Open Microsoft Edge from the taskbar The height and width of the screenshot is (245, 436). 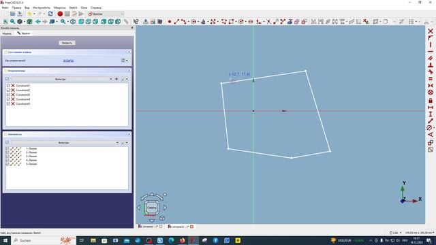click(x=171, y=240)
